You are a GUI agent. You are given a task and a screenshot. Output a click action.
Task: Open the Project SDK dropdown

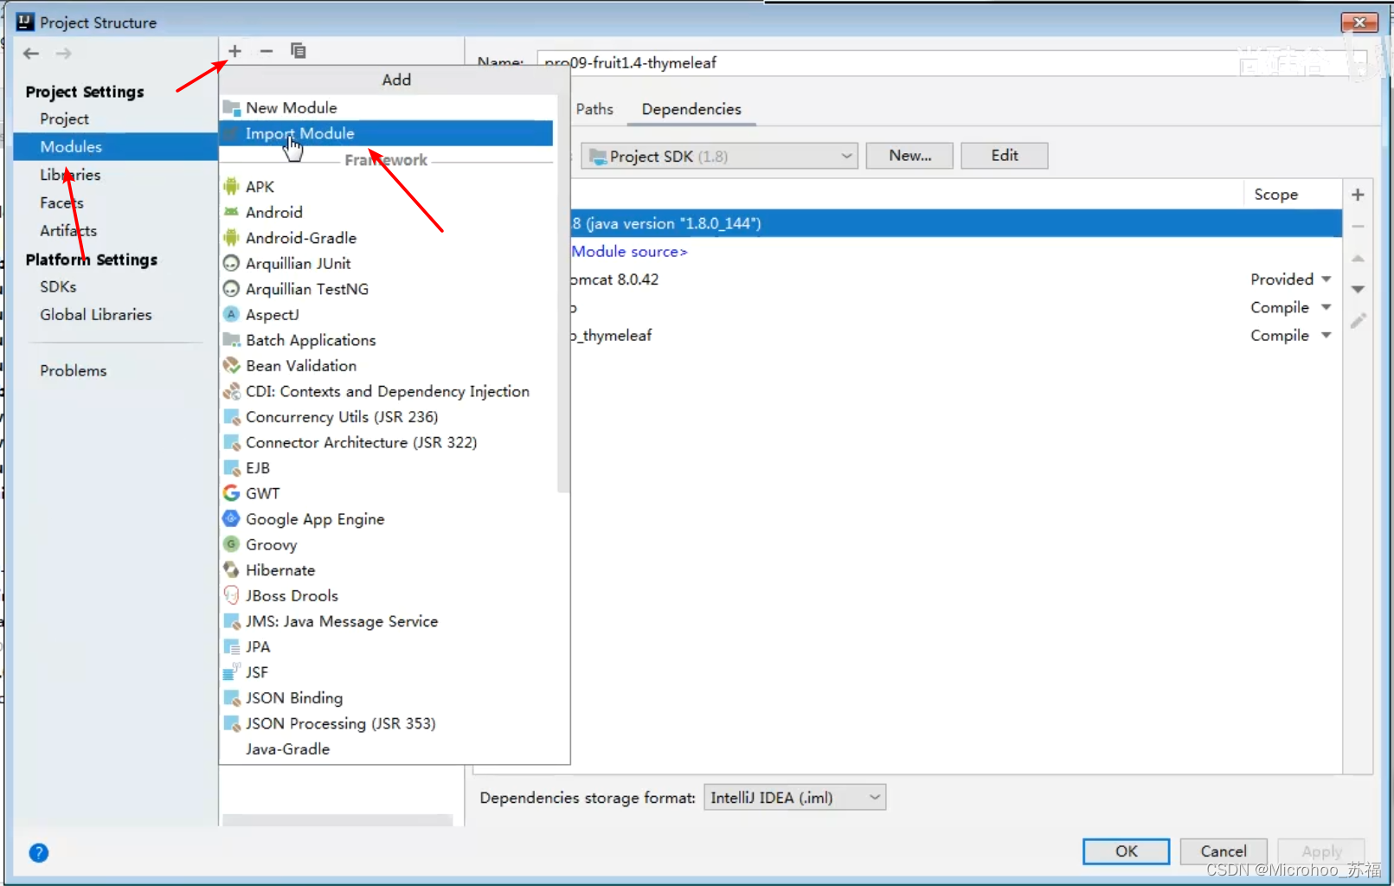click(719, 157)
